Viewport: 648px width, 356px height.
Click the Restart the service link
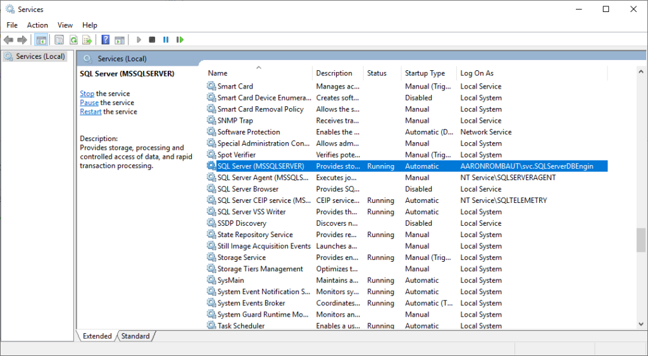click(90, 111)
